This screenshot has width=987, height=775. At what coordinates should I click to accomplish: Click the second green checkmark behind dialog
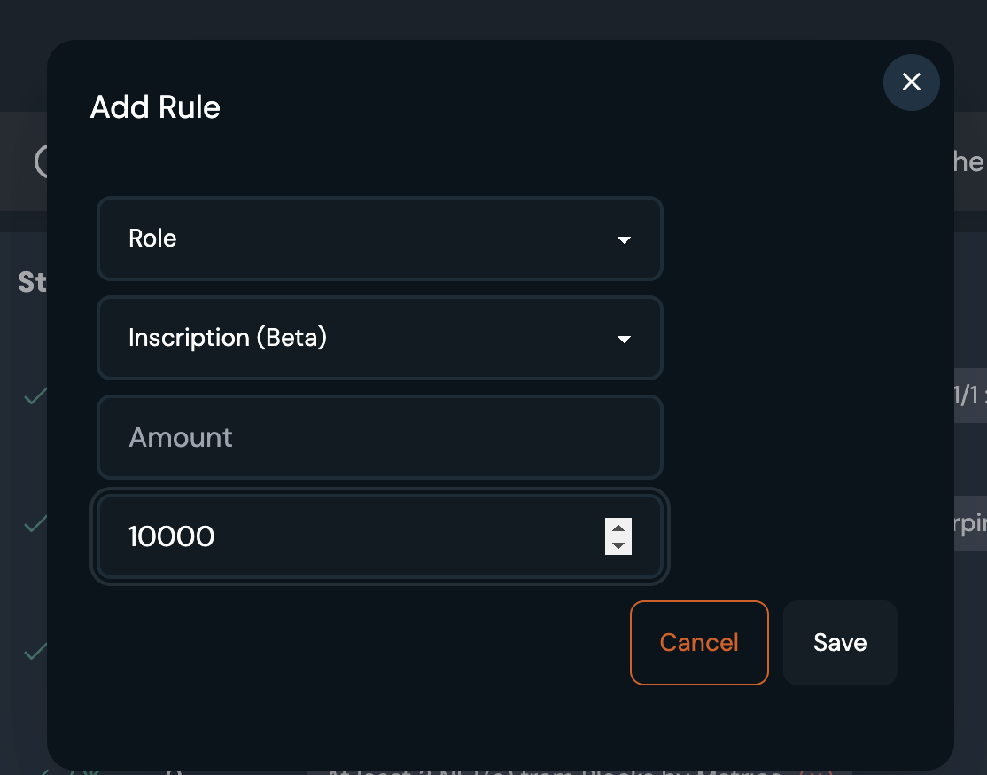pyautogui.click(x=35, y=524)
